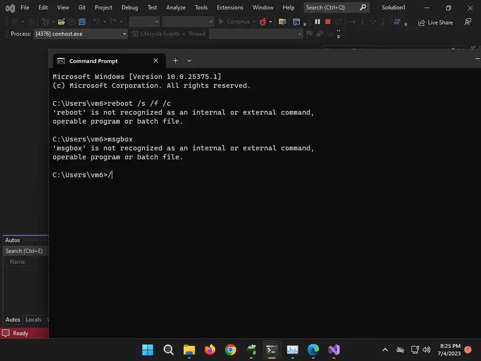Image resolution: width=481 pixels, height=361 pixels.
Task: Show hidden system tray icons chevron
Action: coord(385,350)
